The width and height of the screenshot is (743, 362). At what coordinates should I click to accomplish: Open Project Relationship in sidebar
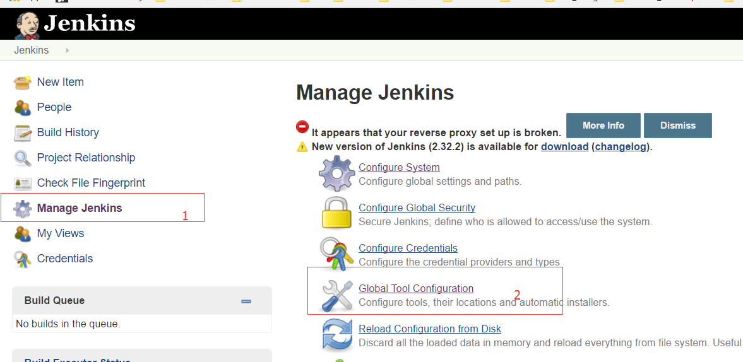pyautogui.click(x=86, y=158)
